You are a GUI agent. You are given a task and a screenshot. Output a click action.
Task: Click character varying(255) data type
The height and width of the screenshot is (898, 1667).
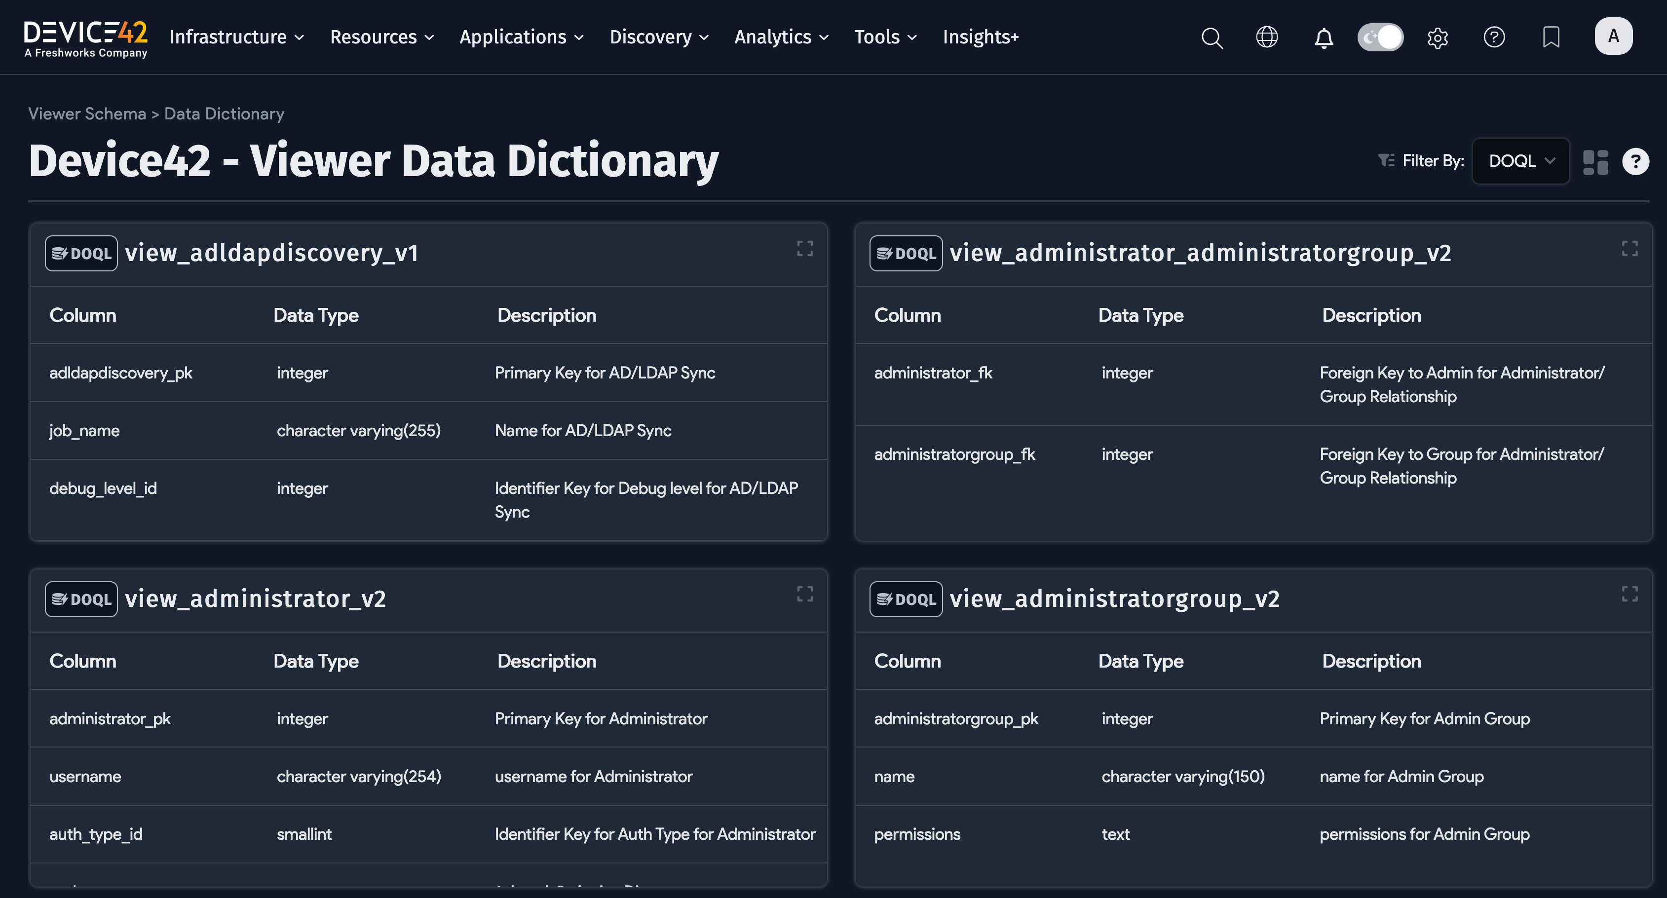[x=358, y=431]
